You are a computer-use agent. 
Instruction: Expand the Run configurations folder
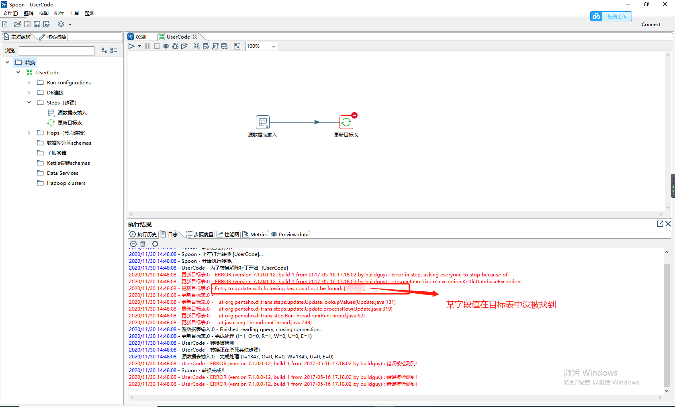point(29,82)
